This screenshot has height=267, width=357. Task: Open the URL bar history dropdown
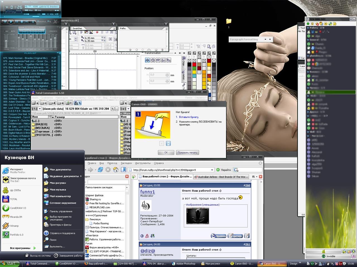click(x=212, y=170)
